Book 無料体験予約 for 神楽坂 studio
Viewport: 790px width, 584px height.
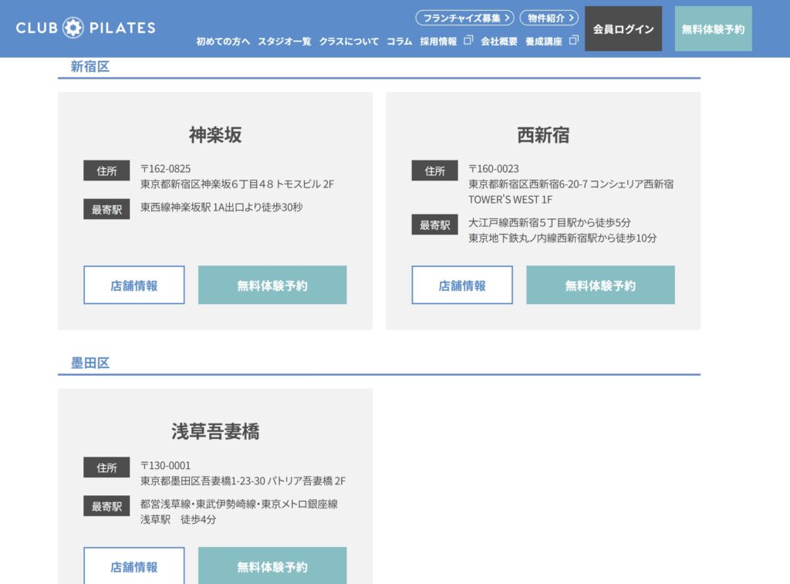(272, 285)
